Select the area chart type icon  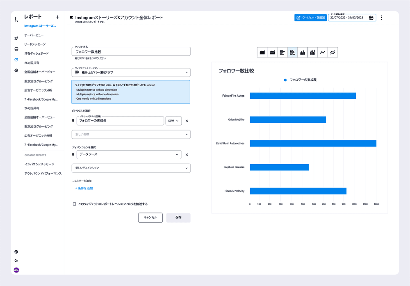click(x=262, y=53)
